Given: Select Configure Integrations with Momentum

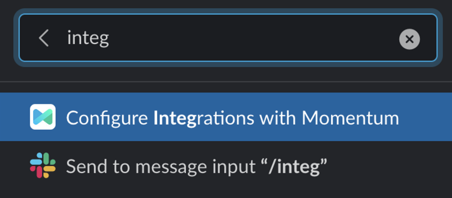Looking at the screenshot, I should (232, 118).
